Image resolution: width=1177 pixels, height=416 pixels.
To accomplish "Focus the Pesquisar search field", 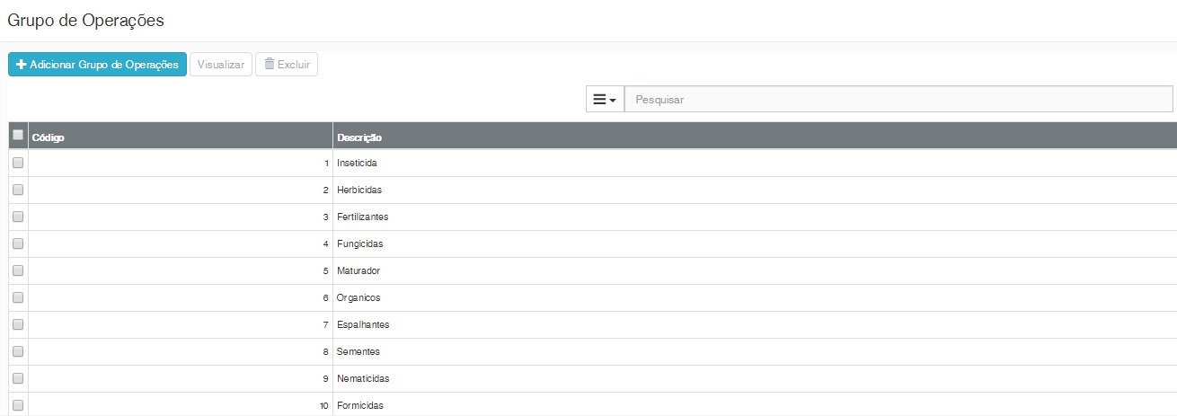I will [898, 100].
